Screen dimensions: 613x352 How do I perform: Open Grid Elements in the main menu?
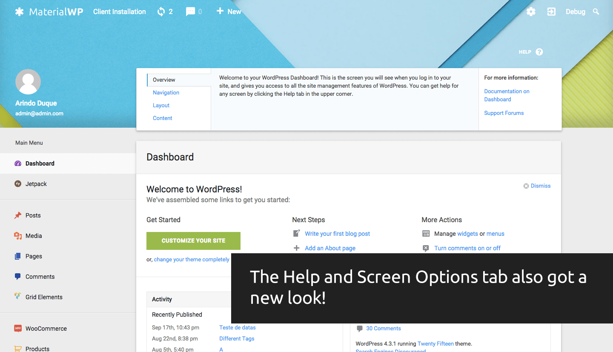pyautogui.click(x=68, y=297)
